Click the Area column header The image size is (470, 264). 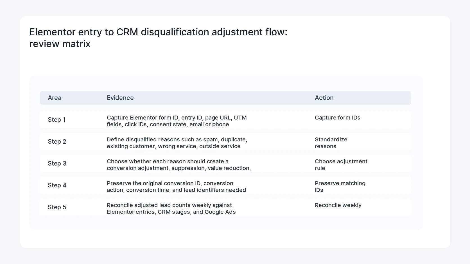[x=55, y=98]
